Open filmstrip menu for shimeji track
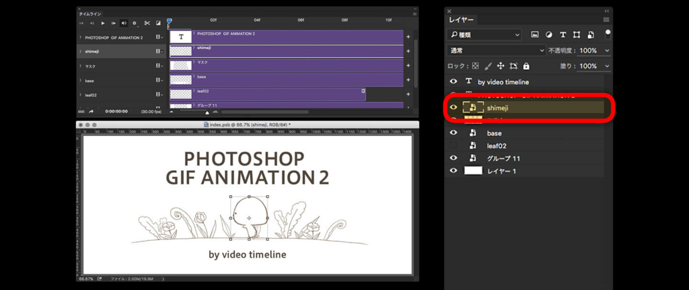The image size is (689, 290). pos(159,51)
